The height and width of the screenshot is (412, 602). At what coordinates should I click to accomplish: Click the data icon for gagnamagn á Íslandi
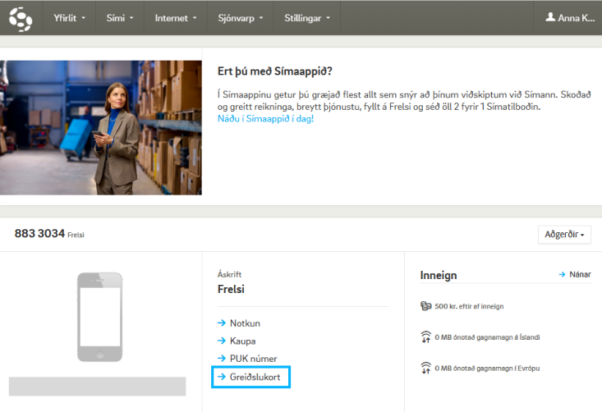(x=426, y=336)
